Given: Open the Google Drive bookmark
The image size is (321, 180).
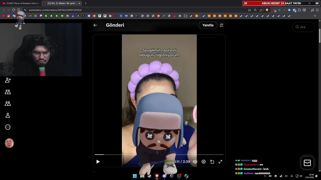Looking at the screenshot, I should (35, 16).
